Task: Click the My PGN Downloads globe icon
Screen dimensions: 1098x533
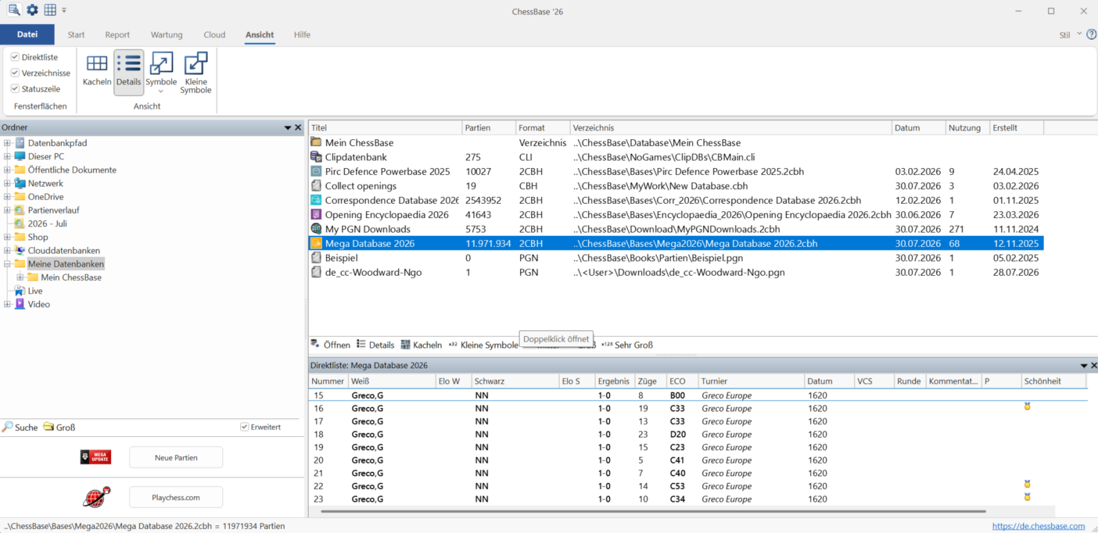Action: [x=316, y=229]
